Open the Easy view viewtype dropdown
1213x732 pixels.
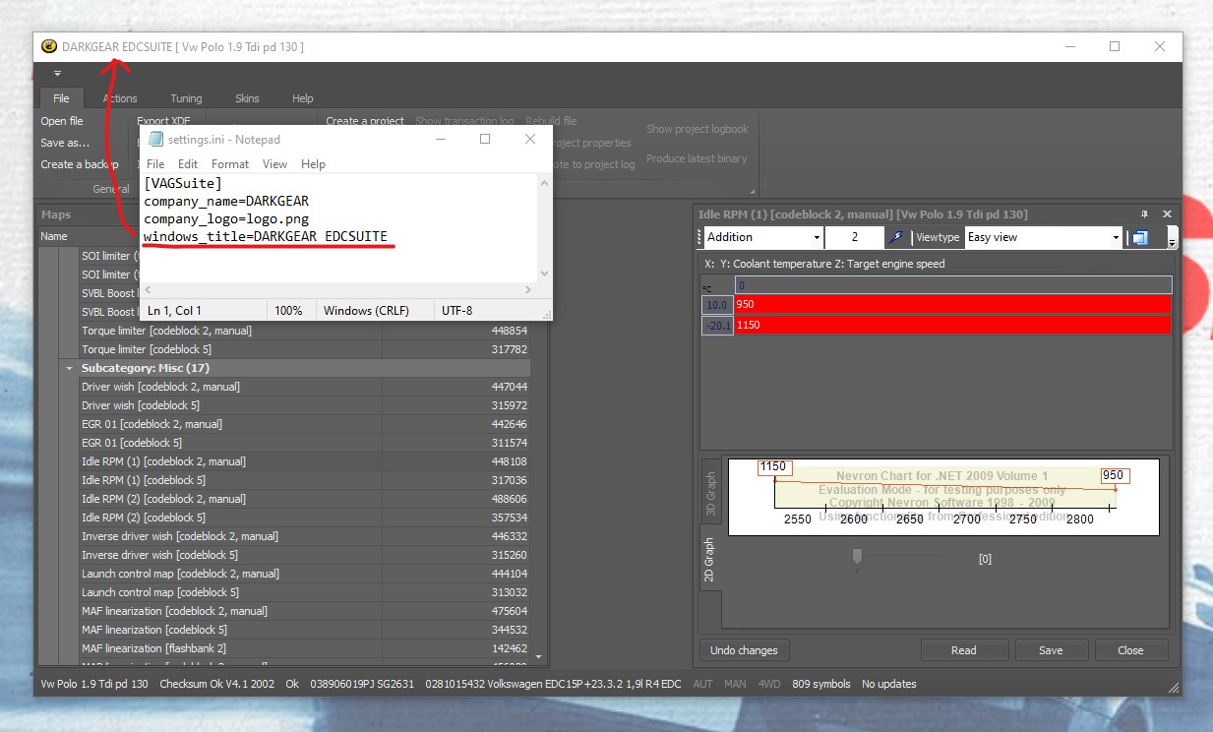1116,237
